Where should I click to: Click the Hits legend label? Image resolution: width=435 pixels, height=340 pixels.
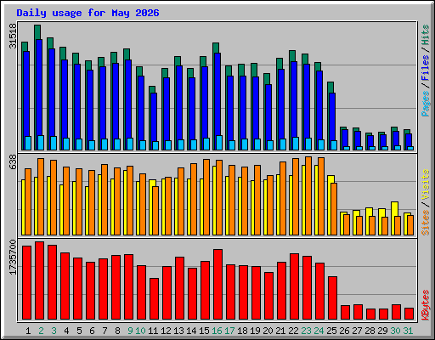click(x=425, y=35)
